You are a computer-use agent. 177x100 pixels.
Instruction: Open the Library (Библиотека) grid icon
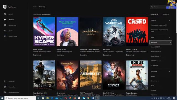coord(5,25)
